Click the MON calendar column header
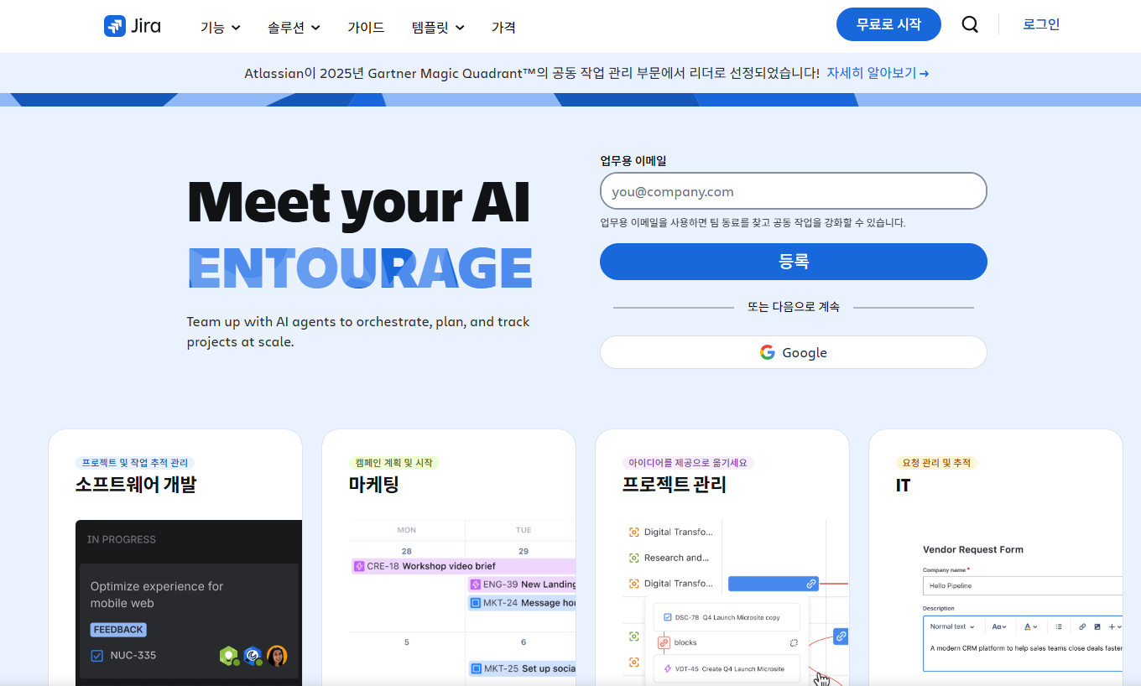Viewport: 1141px width, 686px height. click(407, 530)
